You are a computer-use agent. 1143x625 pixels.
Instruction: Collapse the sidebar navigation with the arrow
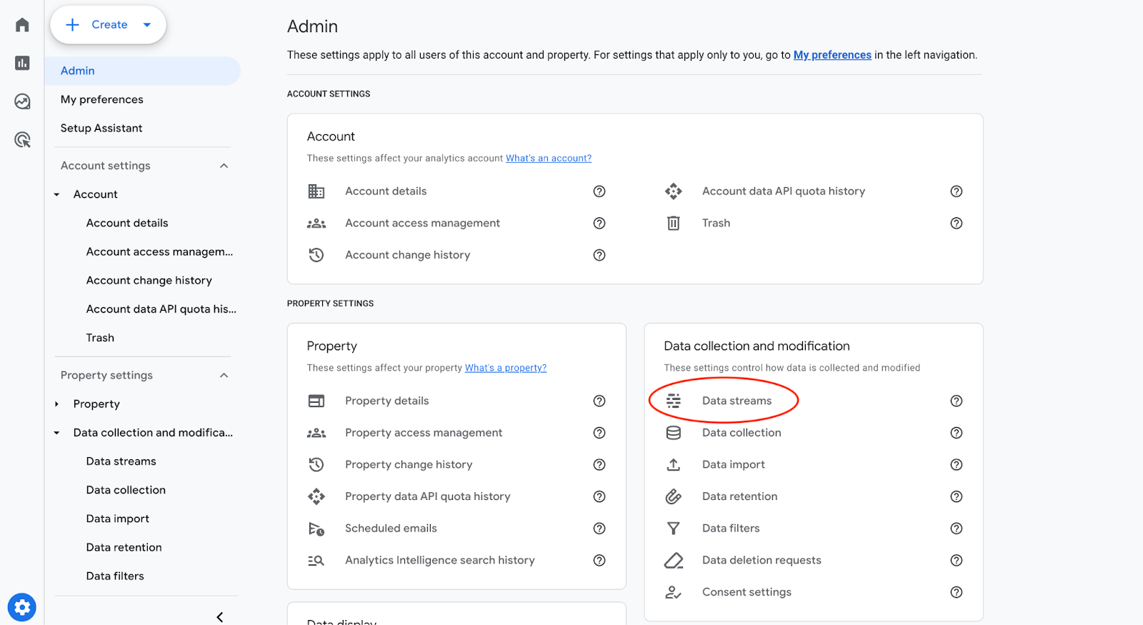(x=219, y=617)
